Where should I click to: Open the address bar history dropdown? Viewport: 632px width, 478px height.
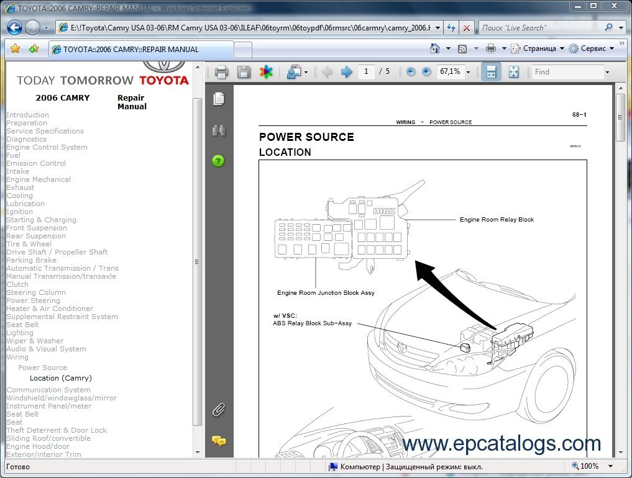coord(437,28)
